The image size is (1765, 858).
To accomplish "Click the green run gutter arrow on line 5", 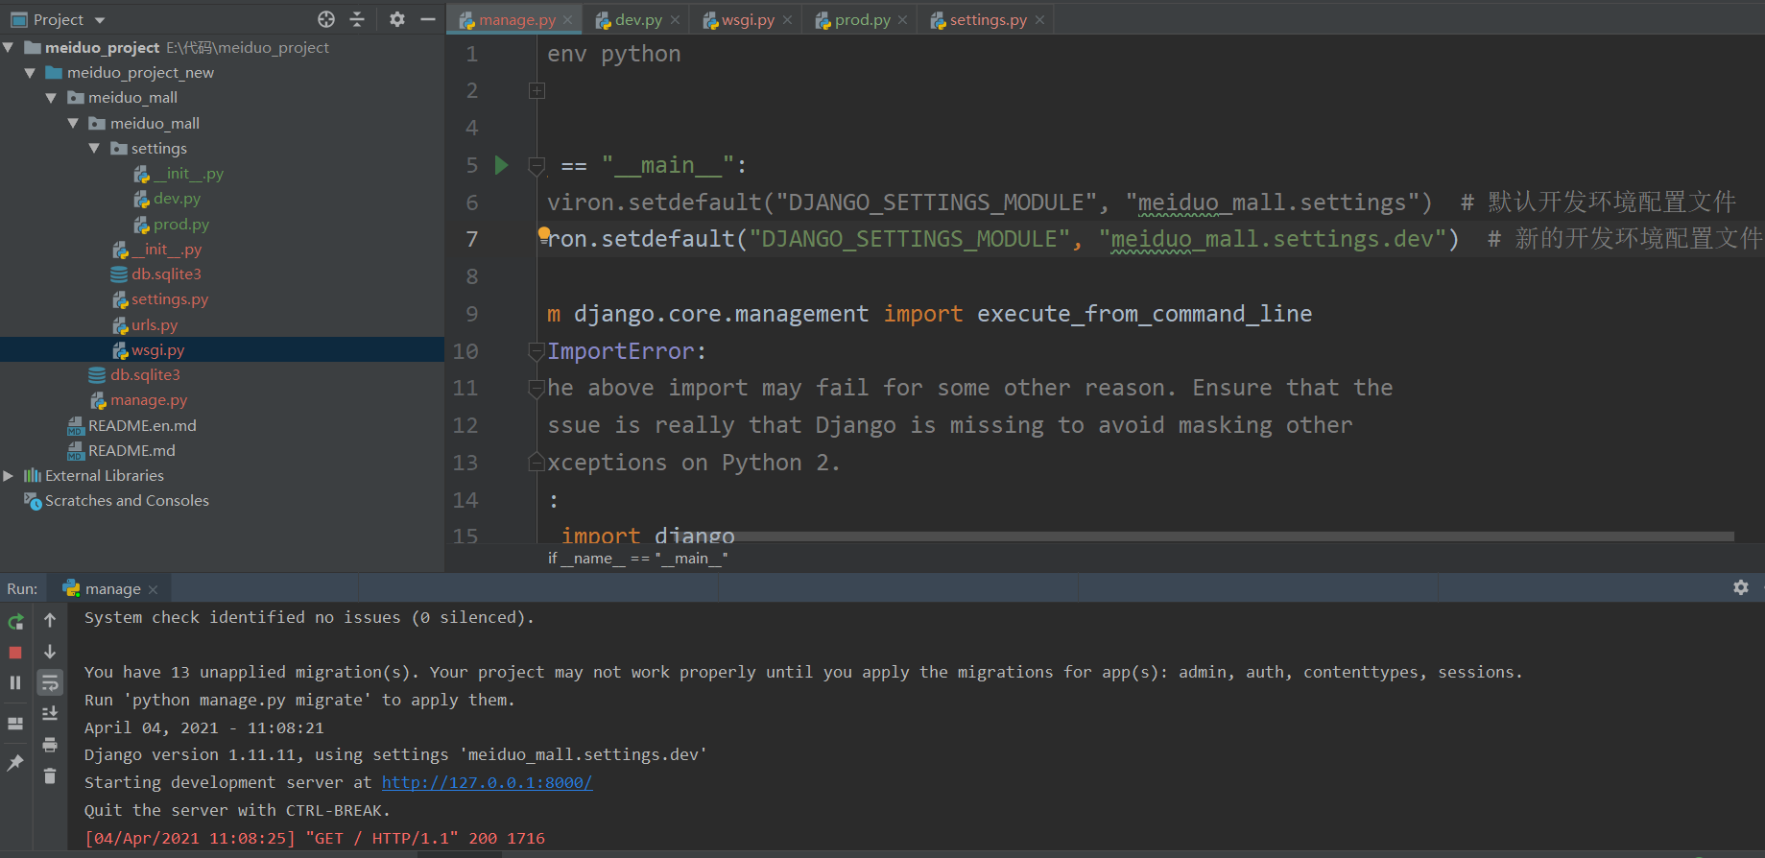I will (x=501, y=165).
